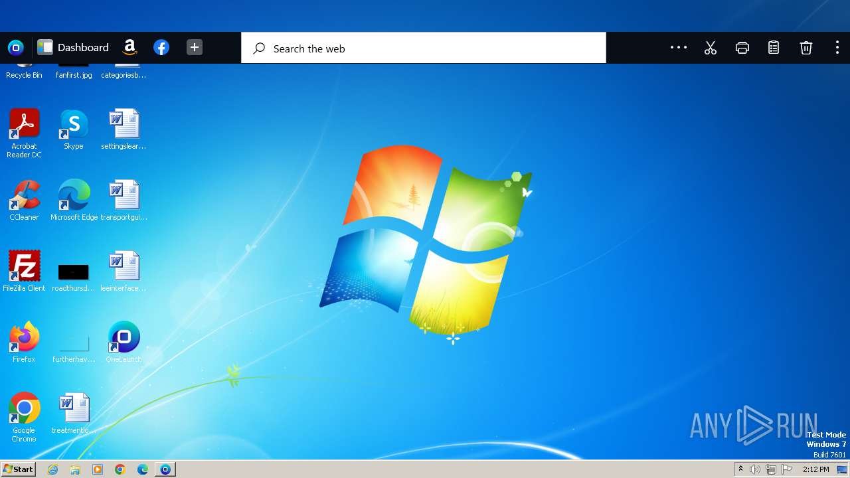This screenshot has height=478, width=850.
Task: Open the three-dot more options in dock
Action: pos(679,47)
